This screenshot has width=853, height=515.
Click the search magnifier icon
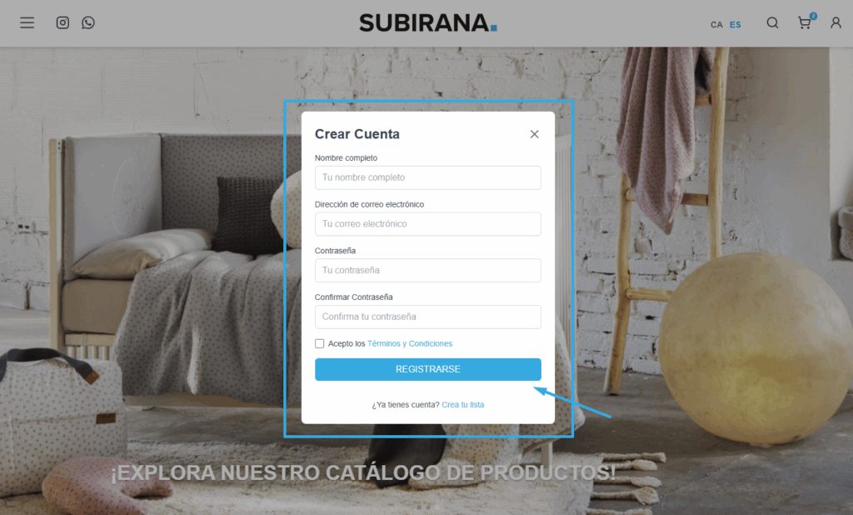(x=772, y=22)
